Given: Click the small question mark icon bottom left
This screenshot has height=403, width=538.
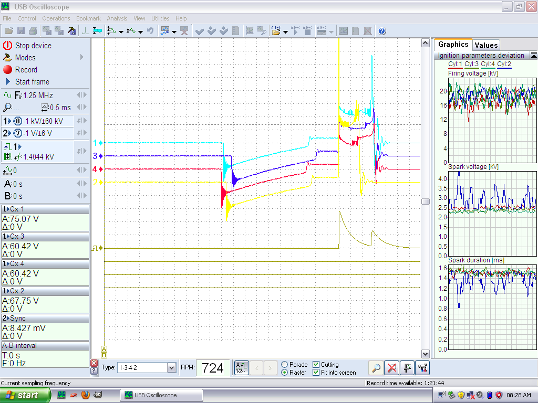Looking at the screenshot, I should pos(94,371).
